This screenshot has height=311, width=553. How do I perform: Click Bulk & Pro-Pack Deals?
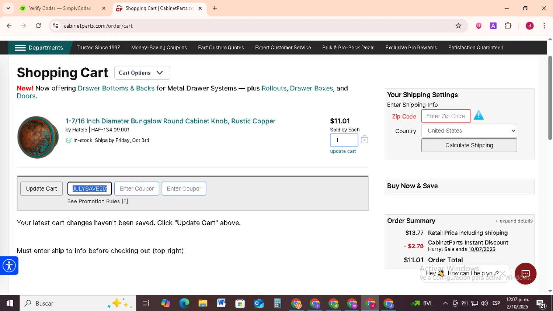tap(348, 48)
